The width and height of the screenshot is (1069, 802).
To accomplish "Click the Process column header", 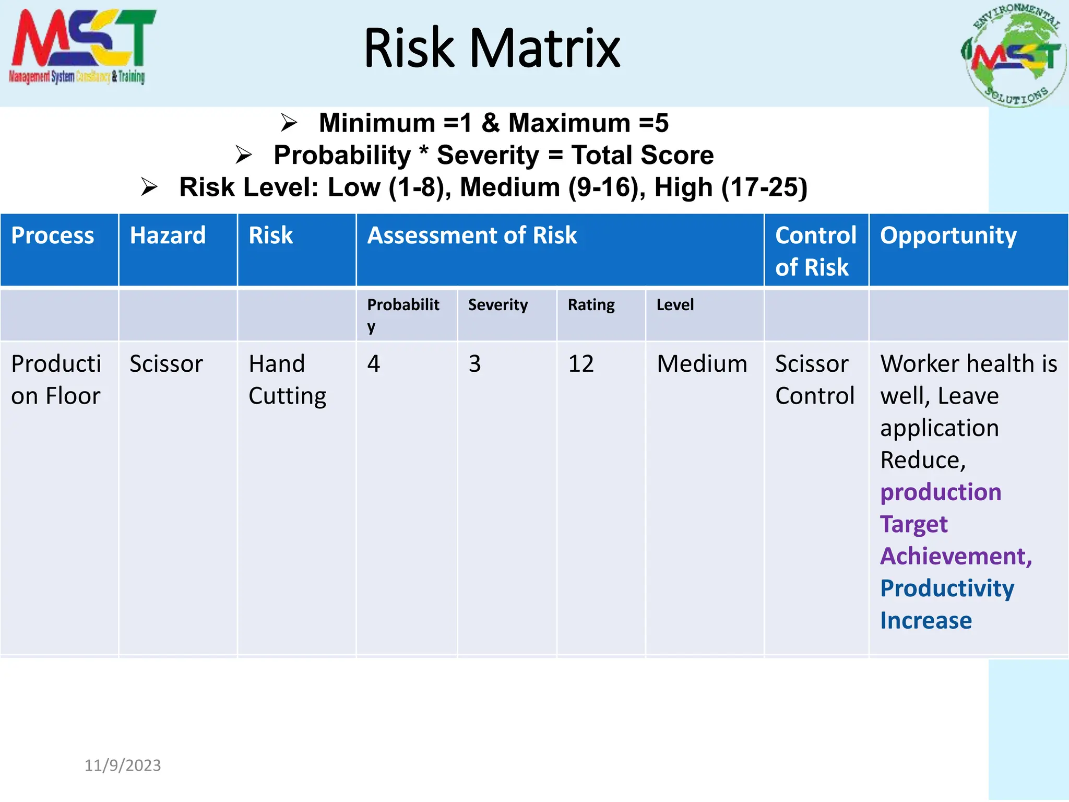I will point(53,235).
